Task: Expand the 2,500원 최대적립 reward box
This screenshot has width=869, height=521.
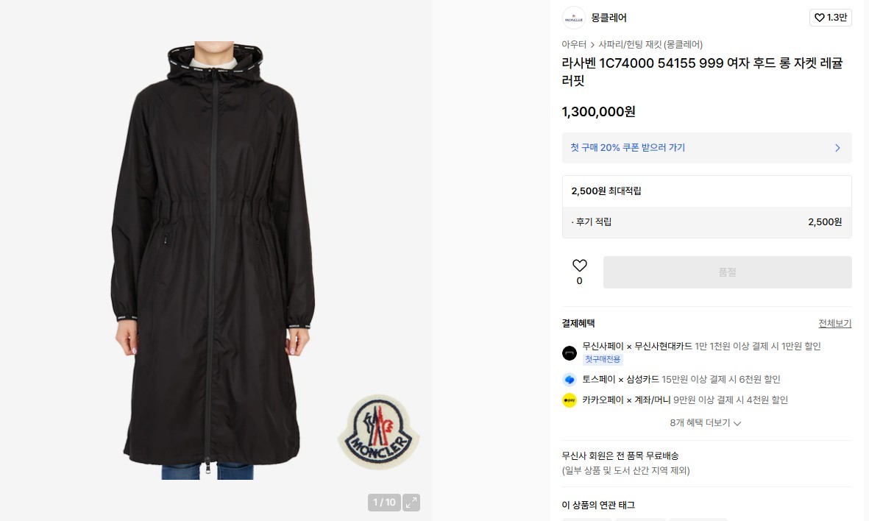Action: (x=706, y=191)
